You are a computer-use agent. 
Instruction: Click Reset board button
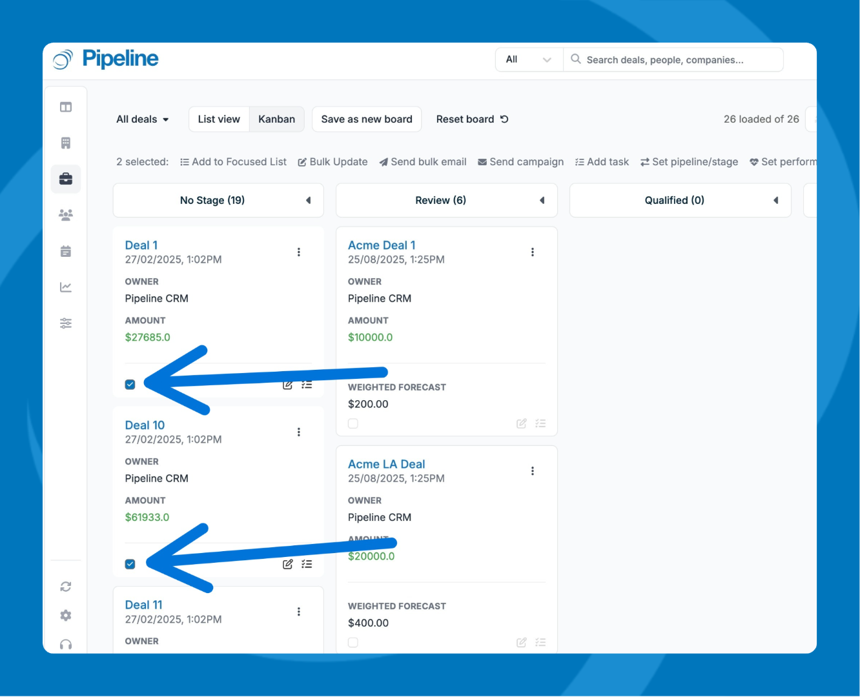pyautogui.click(x=473, y=119)
